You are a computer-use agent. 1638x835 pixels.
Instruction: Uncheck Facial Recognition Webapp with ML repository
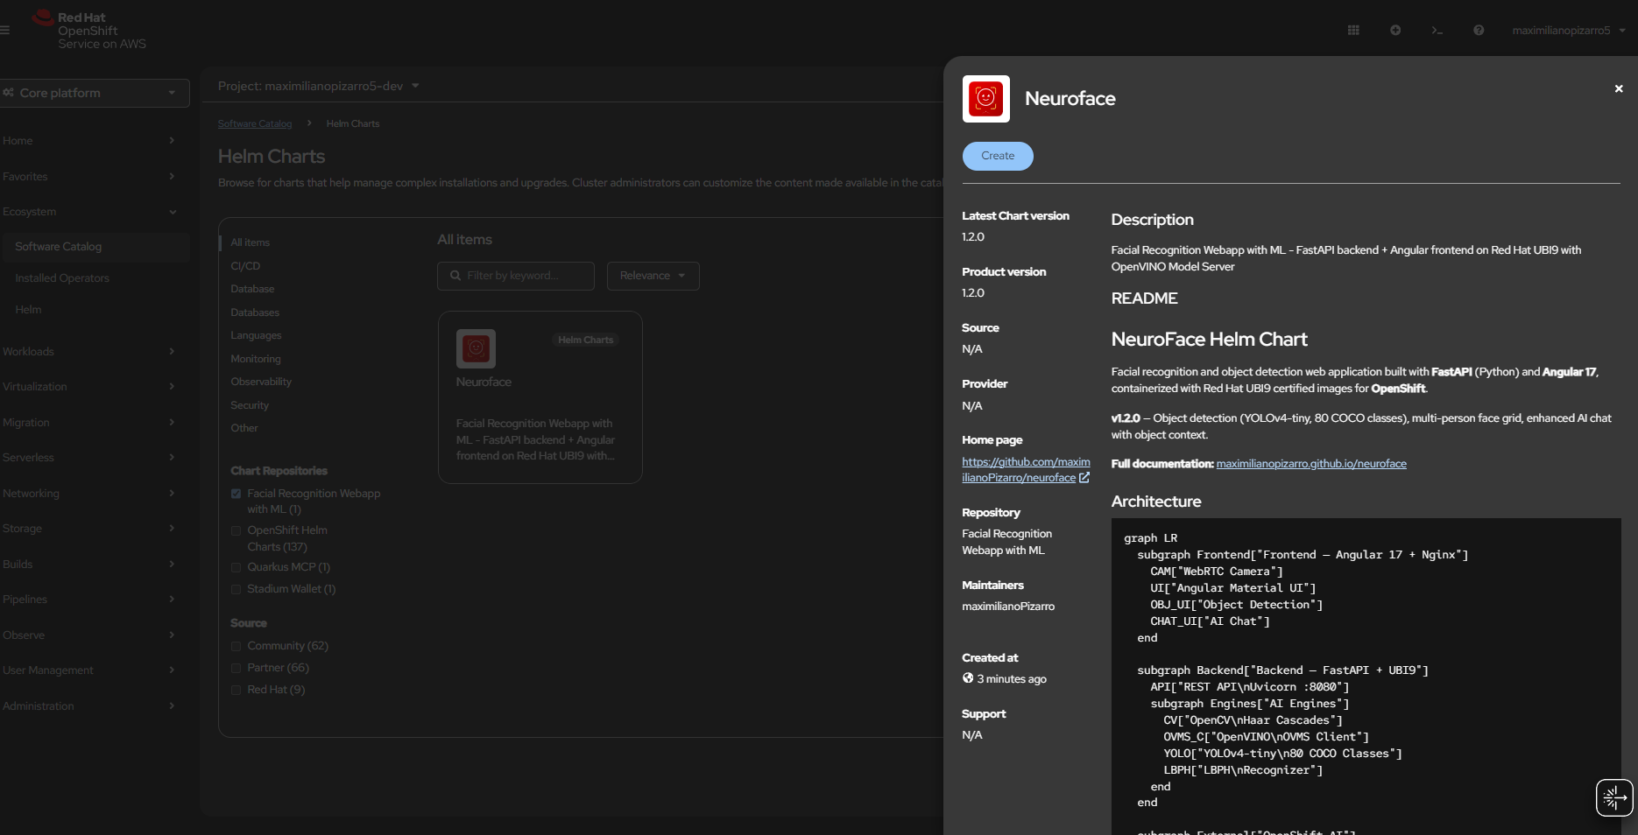pos(236,494)
